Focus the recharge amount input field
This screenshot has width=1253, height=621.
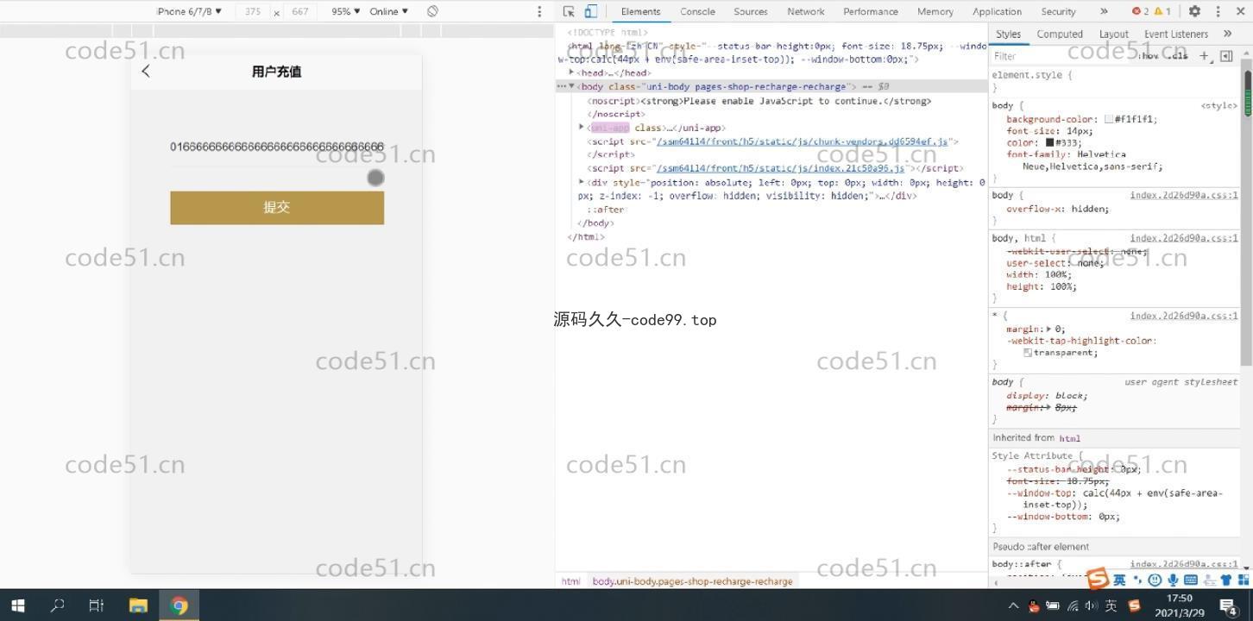click(x=277, y=147)
